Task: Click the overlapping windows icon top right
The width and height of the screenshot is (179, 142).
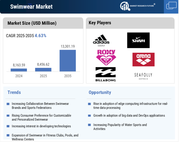Action: coord(171,6)
